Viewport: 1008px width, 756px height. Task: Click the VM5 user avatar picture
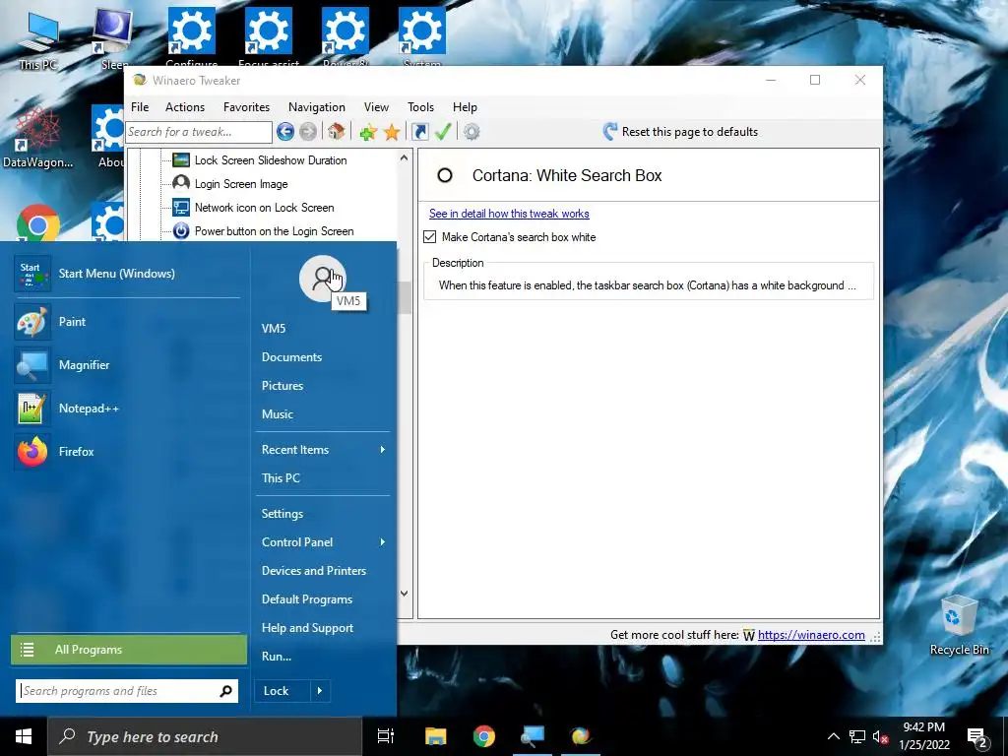pyautogui.click(x=322, y=279)
